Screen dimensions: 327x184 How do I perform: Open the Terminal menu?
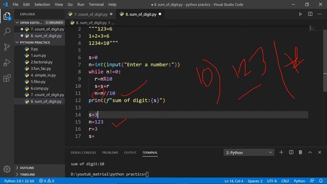96,5
